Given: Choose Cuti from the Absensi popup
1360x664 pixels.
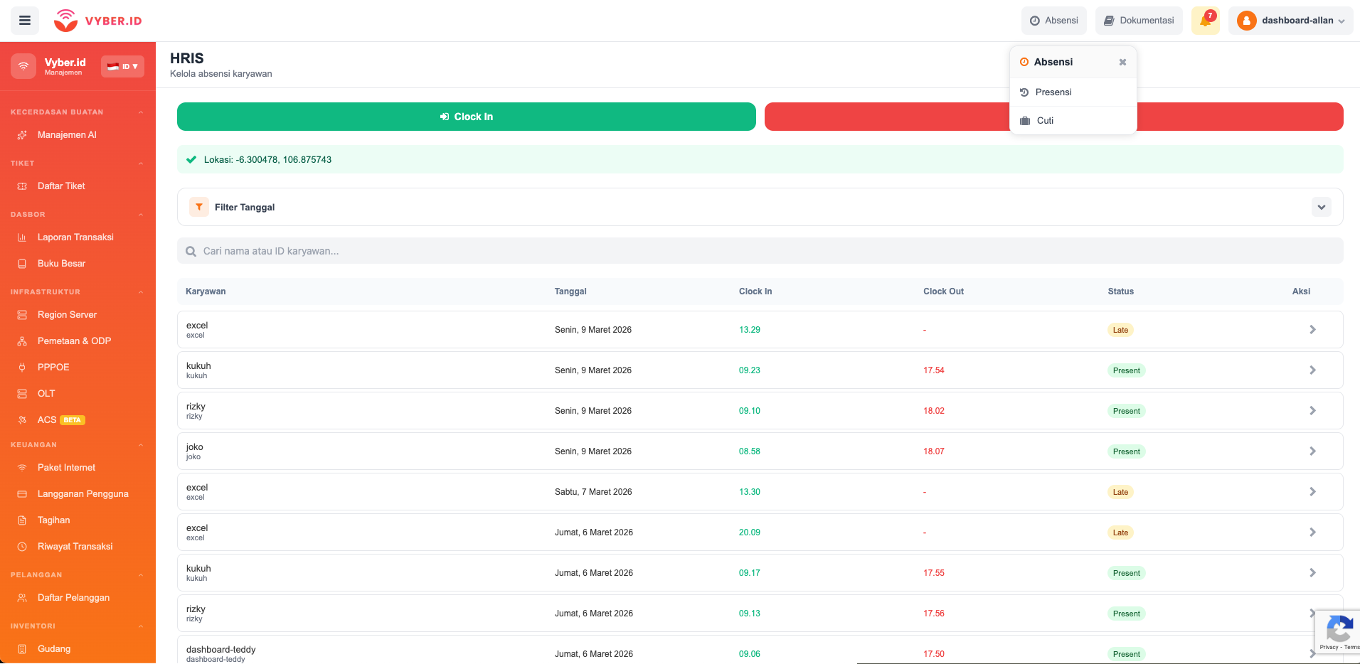Looking at the screenshot, I should pyautogui.click(x=1045, y=120).
